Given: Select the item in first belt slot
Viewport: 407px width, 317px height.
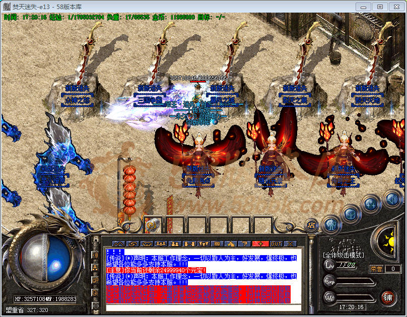Looking at the screenshot, I should tap(153, 224).
